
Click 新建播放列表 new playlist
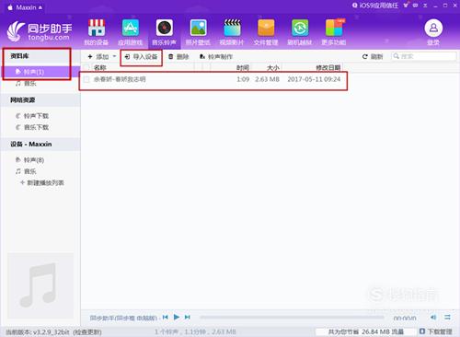(x=42, y=182)
